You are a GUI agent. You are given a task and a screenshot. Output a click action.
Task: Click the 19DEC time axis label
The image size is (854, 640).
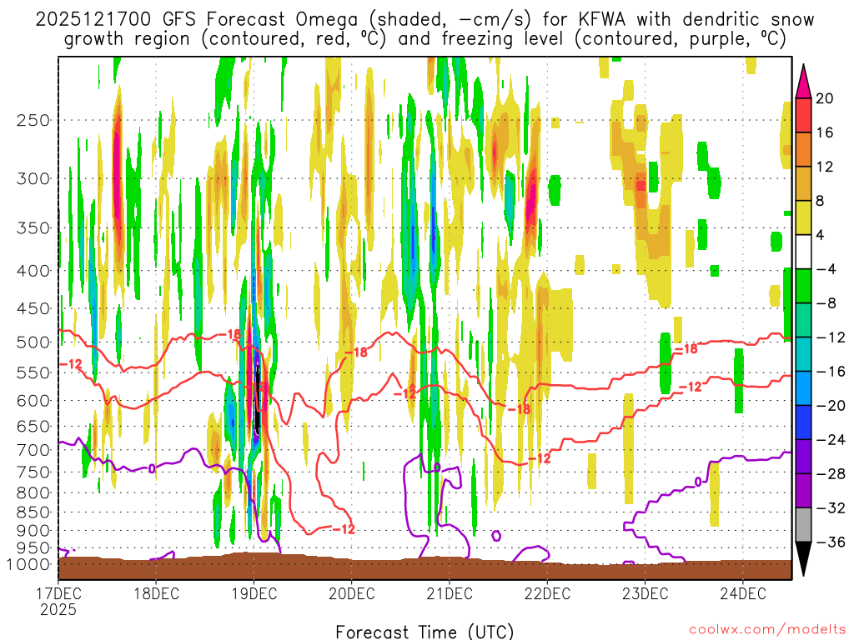tap(254, 593)
